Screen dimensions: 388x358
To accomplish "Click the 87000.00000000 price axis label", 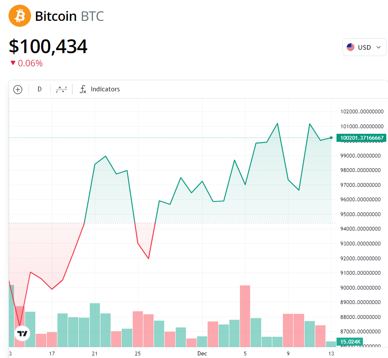I will [360, 332].
